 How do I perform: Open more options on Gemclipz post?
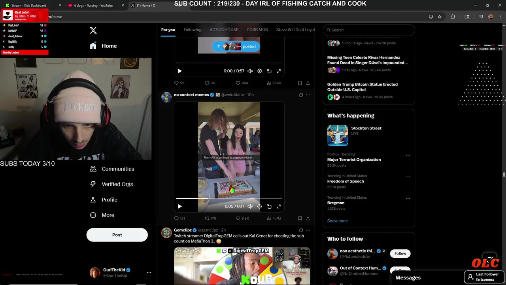(308, 230)
